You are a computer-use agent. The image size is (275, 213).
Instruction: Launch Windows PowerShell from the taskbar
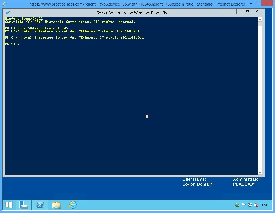pos(40,205)
